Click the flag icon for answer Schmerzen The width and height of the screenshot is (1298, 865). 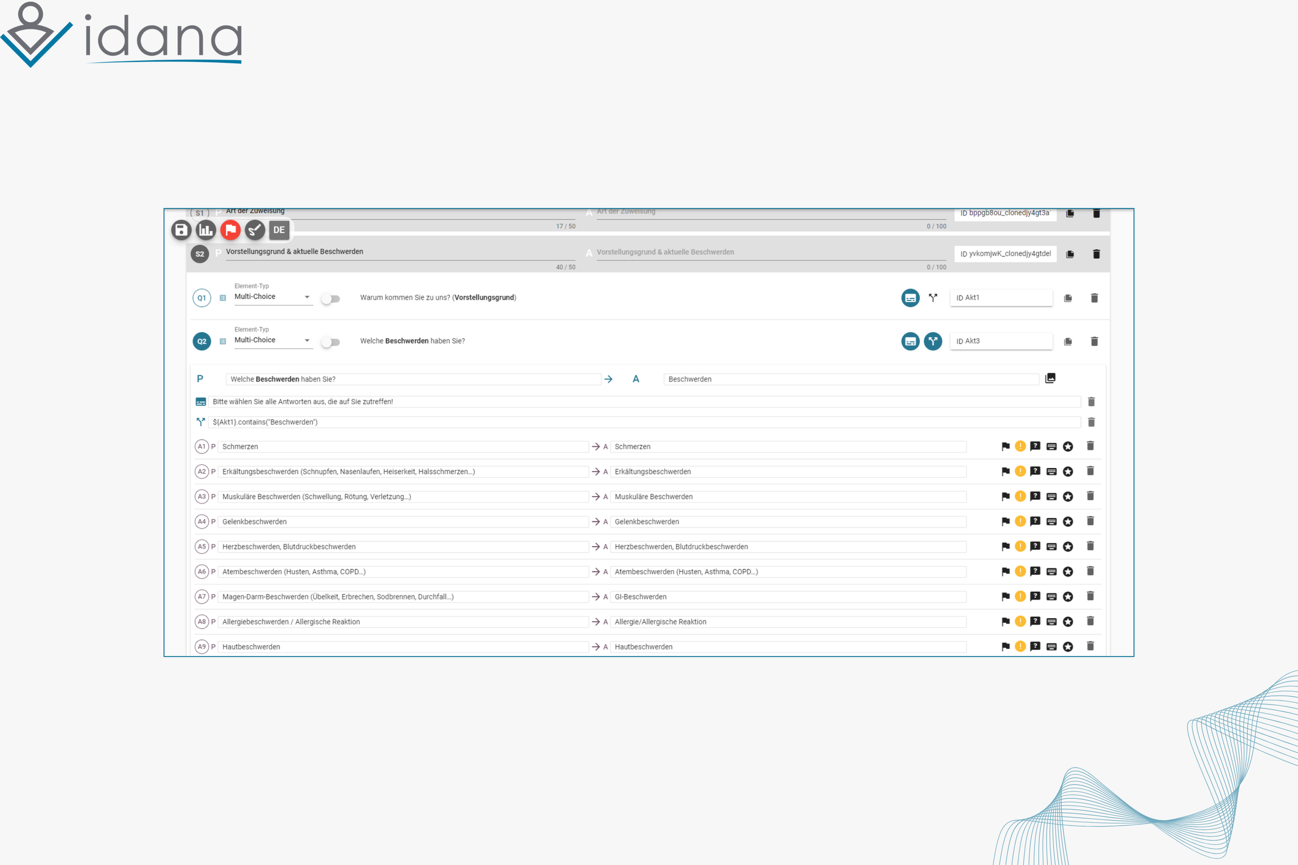1005,446
